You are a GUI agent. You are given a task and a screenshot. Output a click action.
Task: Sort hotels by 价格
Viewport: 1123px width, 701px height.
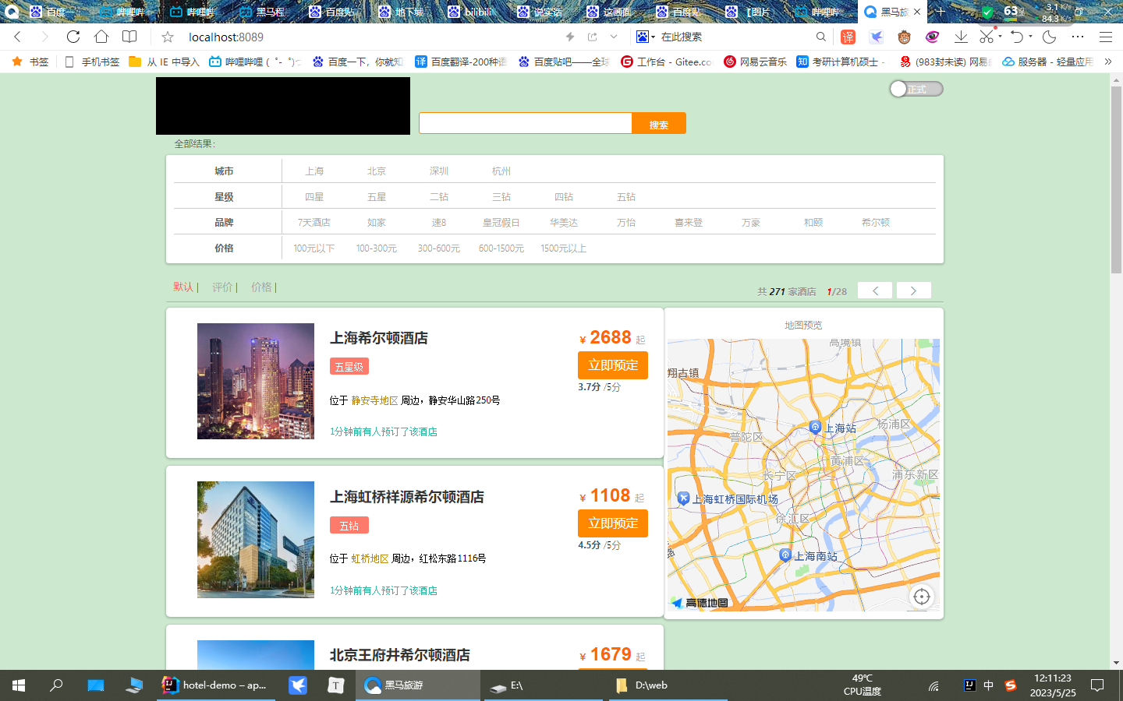click(261, 287)
